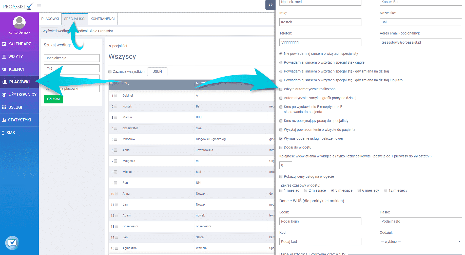Screen dimensions: 465x255
Task: Select Nie powiadamiaj smsem radio option
Action: [281, 54]
